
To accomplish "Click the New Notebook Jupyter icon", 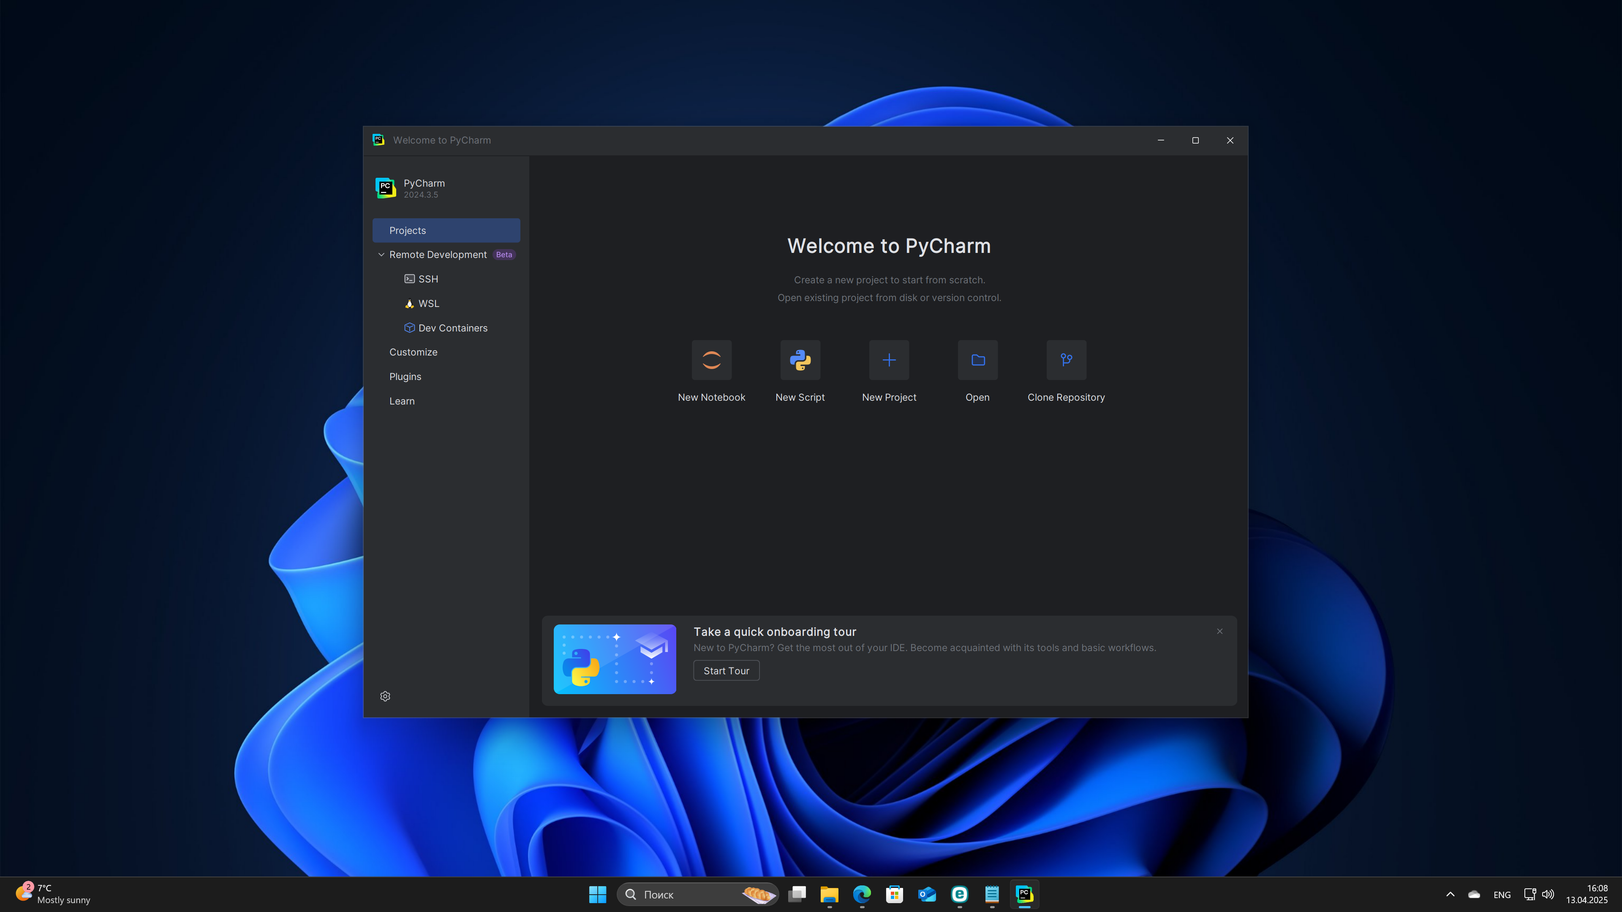I will pyautogui.click(x=711, y=360).
